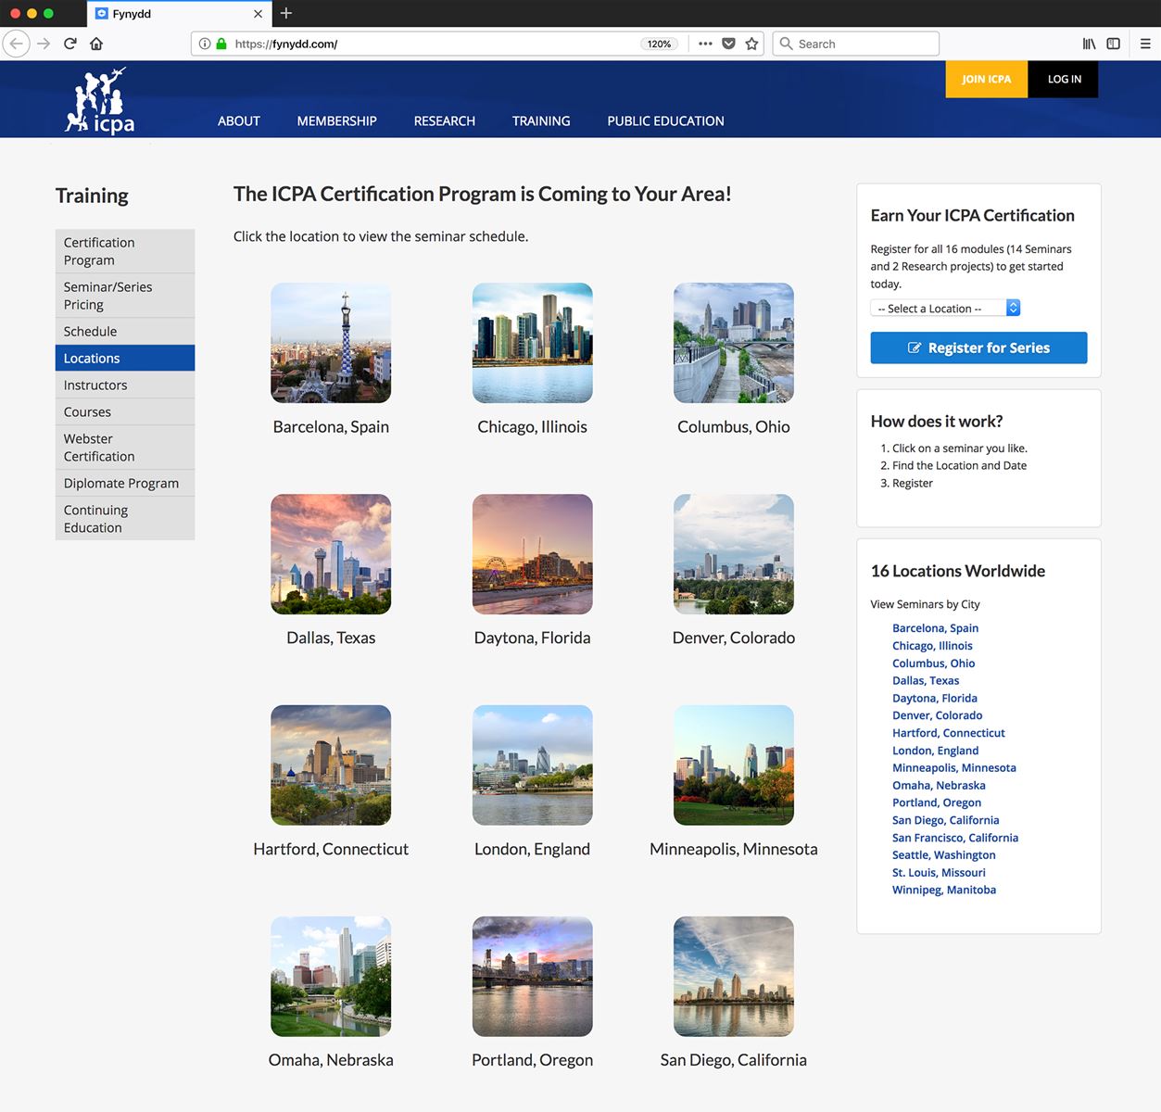Open a new browser tab with plus
The height and width of the screenshot is (1112, 1161).
[286, 13]
